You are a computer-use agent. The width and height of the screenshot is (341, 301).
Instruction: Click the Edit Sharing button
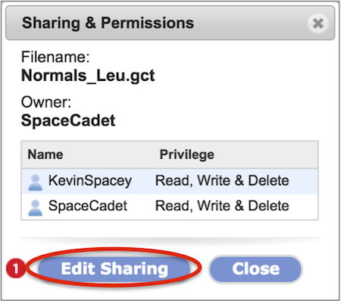(114, 268)
